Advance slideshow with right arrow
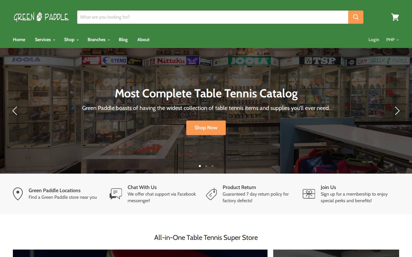 (x=397, y=111)
